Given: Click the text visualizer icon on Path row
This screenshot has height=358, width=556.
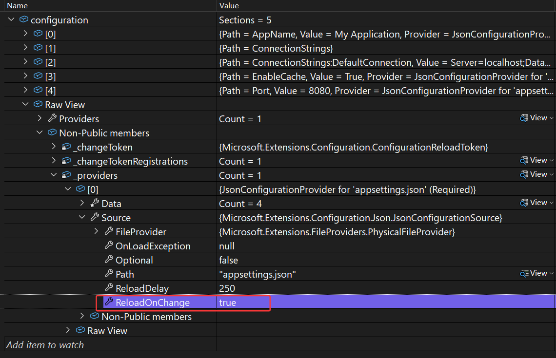Looking at the screenshot, I should pos(524,273).
